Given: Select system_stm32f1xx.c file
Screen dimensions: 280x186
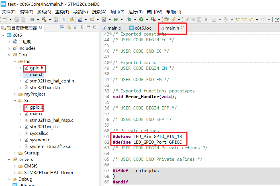Looking at the screenshot, I should (x=50, y=146).
